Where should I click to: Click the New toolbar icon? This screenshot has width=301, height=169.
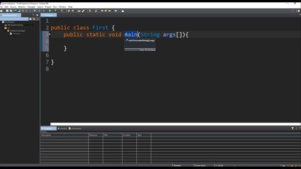pos(1,11)
